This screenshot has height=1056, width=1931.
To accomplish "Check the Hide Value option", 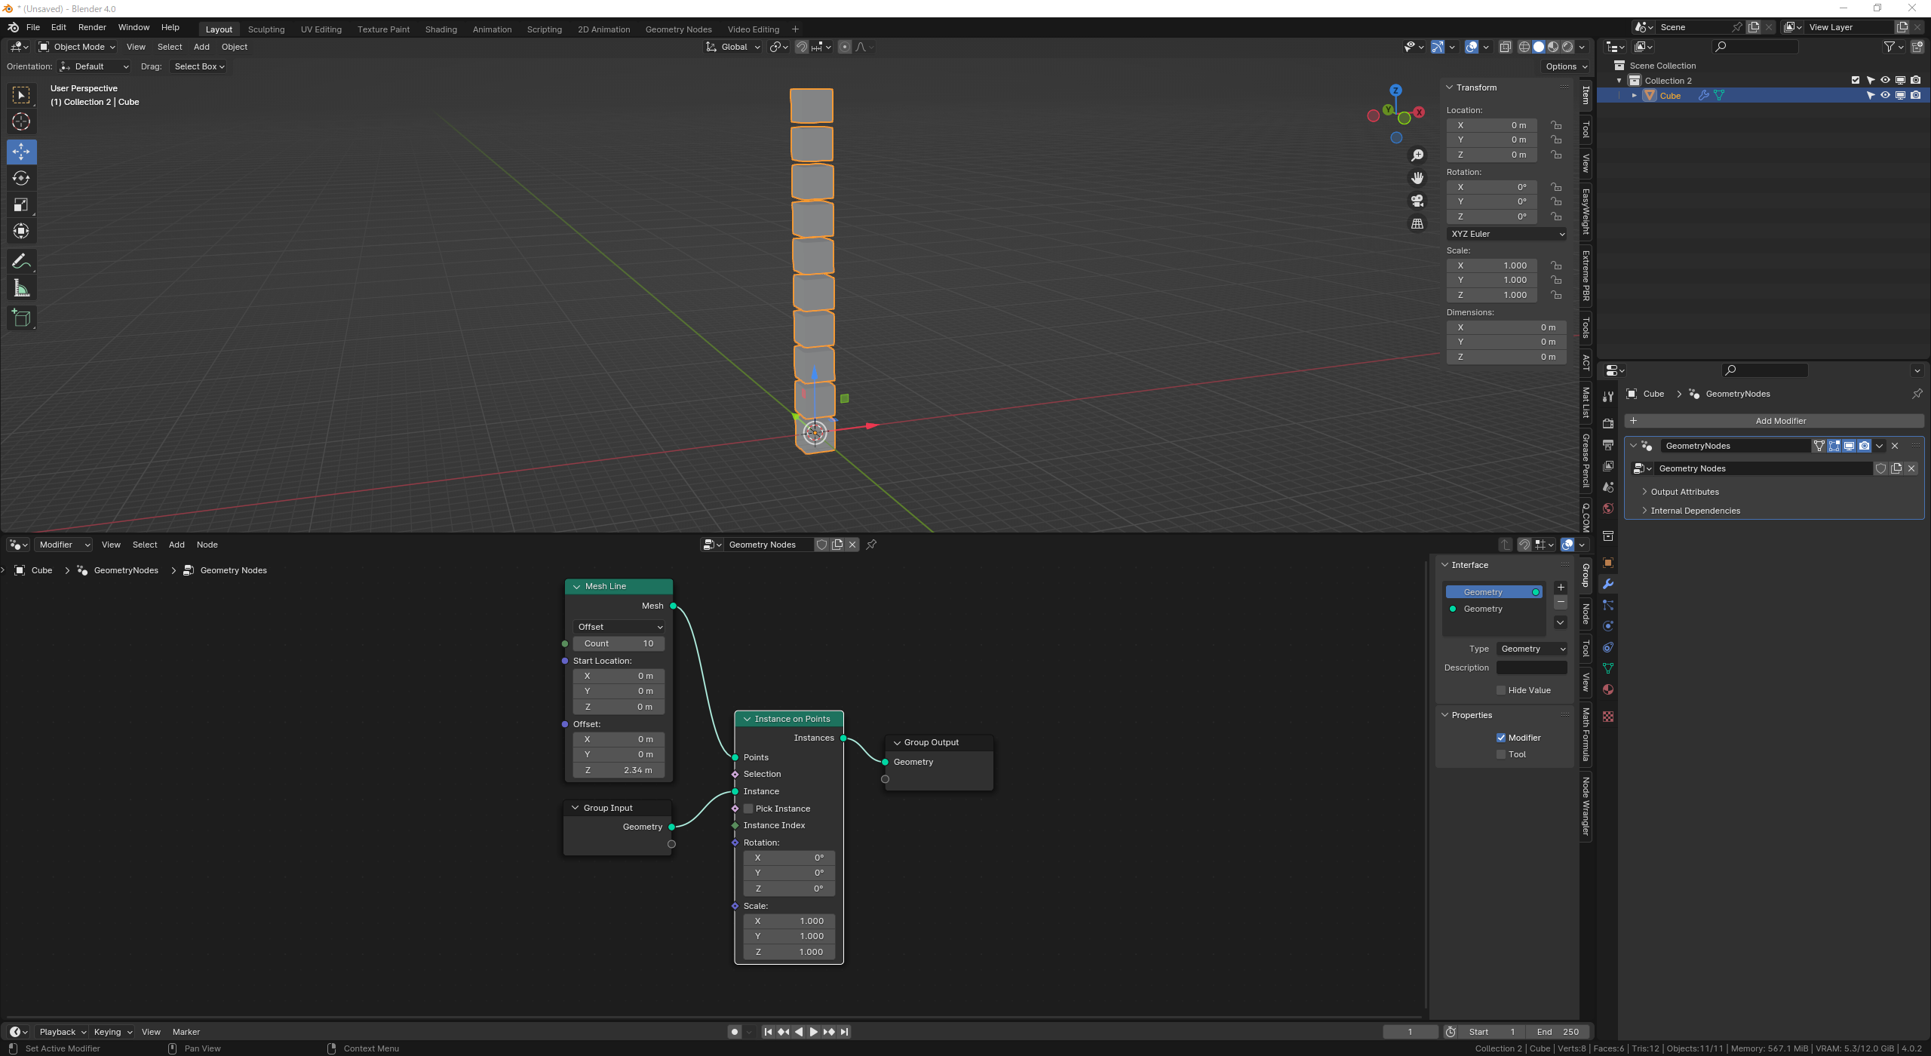I will click(1501, 690).
